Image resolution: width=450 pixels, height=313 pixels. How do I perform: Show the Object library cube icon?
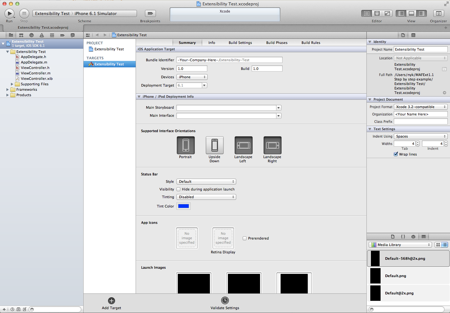pyautogui.click(x=413, y=237)
